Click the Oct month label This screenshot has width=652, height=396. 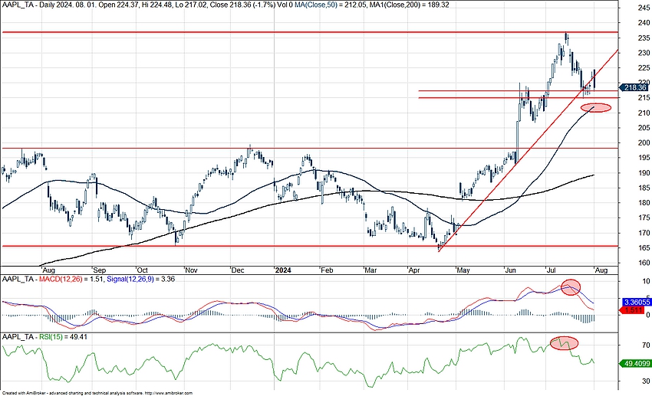click(x=143, y=270)
